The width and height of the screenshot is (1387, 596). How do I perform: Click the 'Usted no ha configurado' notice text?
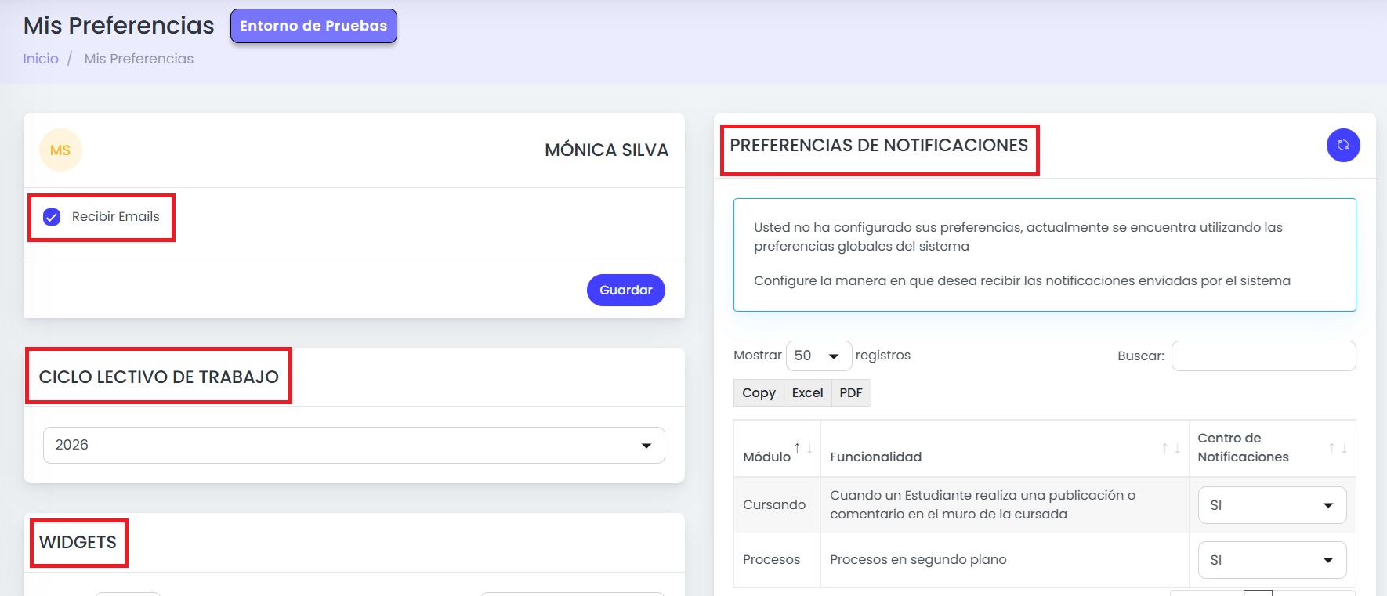1018,237
